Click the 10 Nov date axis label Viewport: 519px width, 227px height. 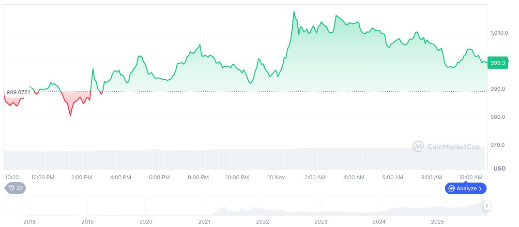point(276,177)
